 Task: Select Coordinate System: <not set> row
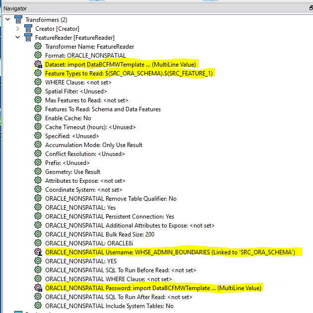pyautogui.click(x=84, y=190)
